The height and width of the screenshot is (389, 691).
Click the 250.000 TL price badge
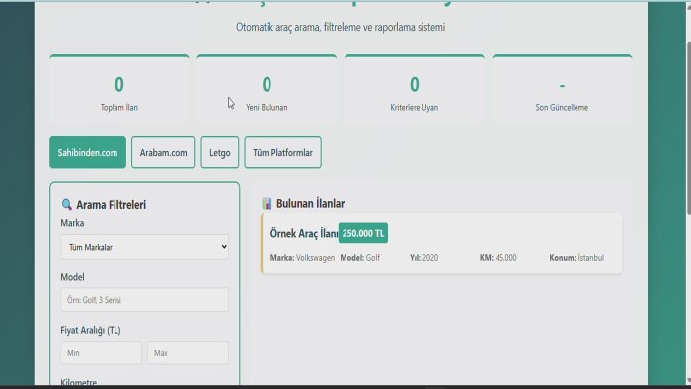[x=363, y=233]
